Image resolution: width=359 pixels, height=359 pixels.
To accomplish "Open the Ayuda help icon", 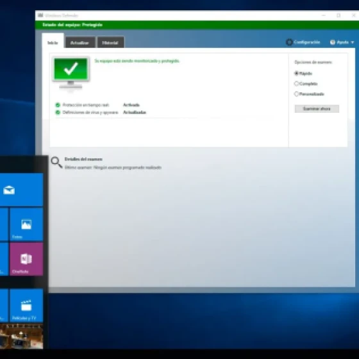I will (333, 42).
